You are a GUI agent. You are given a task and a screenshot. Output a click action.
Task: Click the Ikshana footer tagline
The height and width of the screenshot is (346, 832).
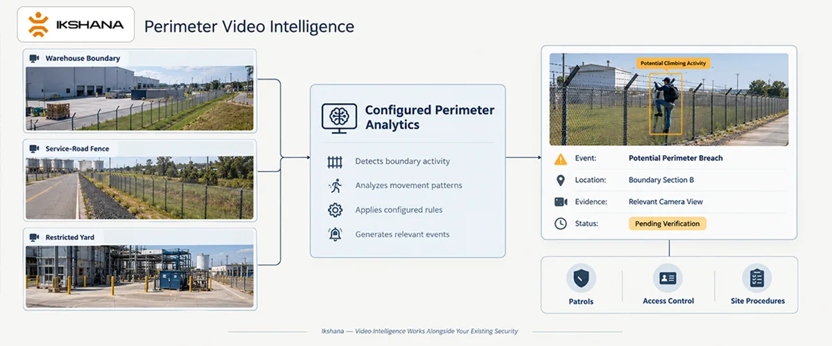pos(420,331)
